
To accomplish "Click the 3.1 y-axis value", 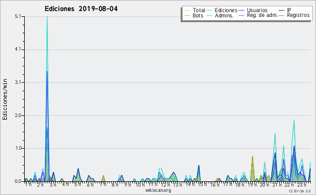I will point(18,82).
